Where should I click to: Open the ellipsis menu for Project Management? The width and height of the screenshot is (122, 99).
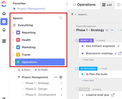click(56, 77)
